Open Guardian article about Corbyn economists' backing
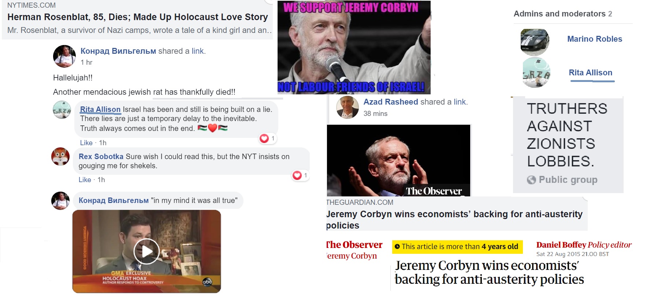 tap(454, 219)
